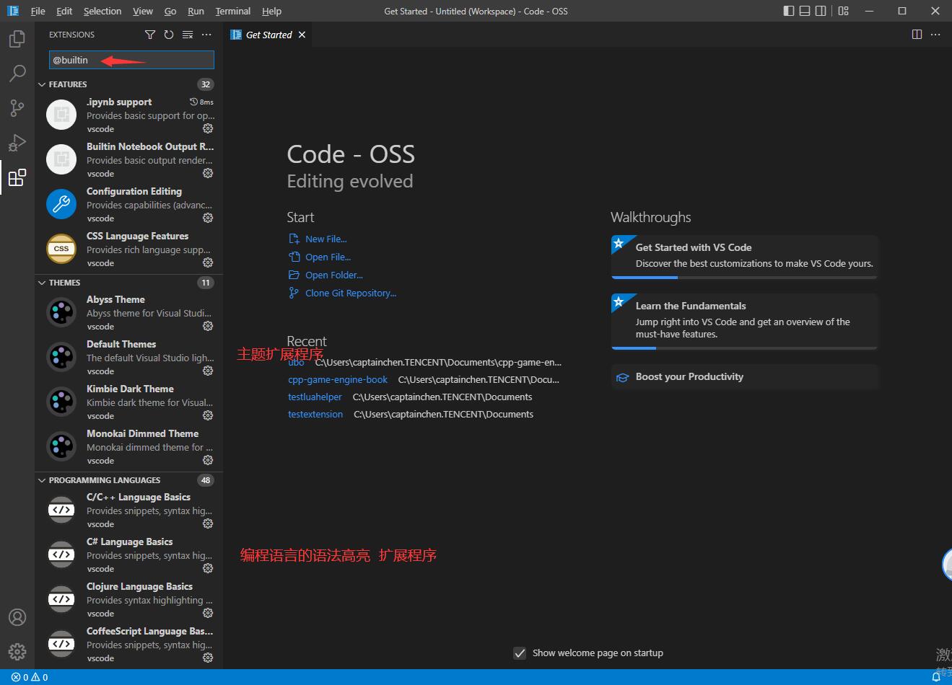Viewport: 952px width, 685px height.
Task: Toggle secondary side bar layout button
Action: pyautogui.click(x=821, y=11)
